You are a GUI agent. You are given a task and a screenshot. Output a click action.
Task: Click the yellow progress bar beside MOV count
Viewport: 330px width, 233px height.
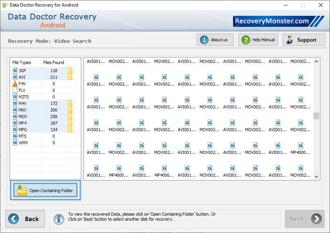click(x=70, y=116)
